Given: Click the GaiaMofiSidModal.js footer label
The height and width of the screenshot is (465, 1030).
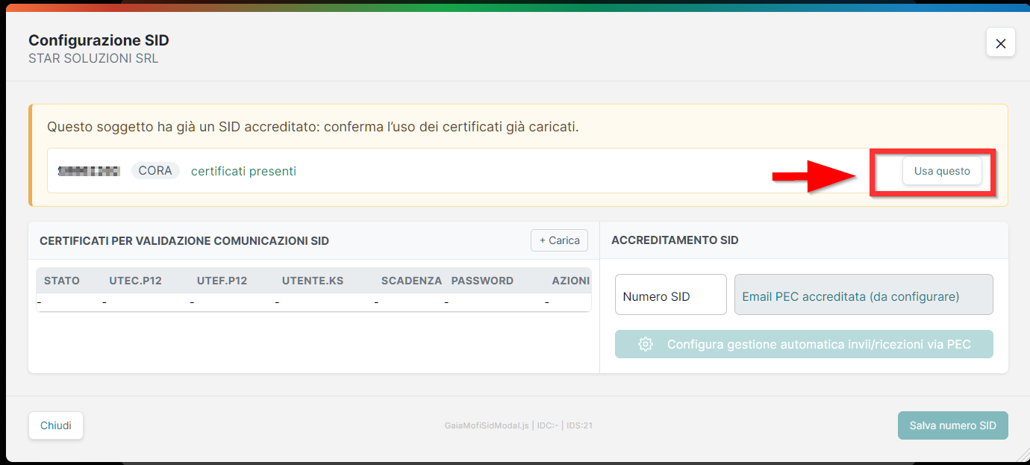Looking at the screenshot, I should (487, 425).
